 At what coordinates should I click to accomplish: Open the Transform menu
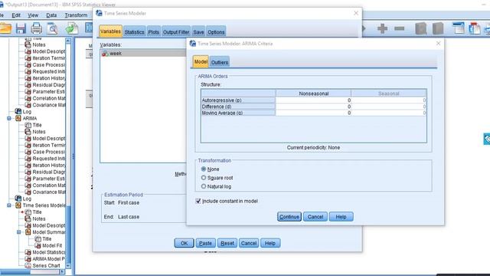[76, 15]
